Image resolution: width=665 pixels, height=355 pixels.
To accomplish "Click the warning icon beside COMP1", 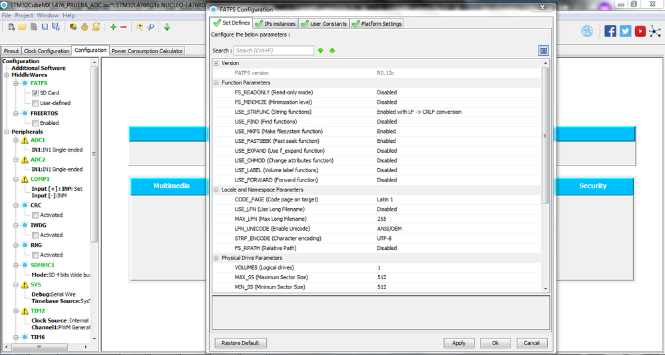I will (x=25, y=179).
